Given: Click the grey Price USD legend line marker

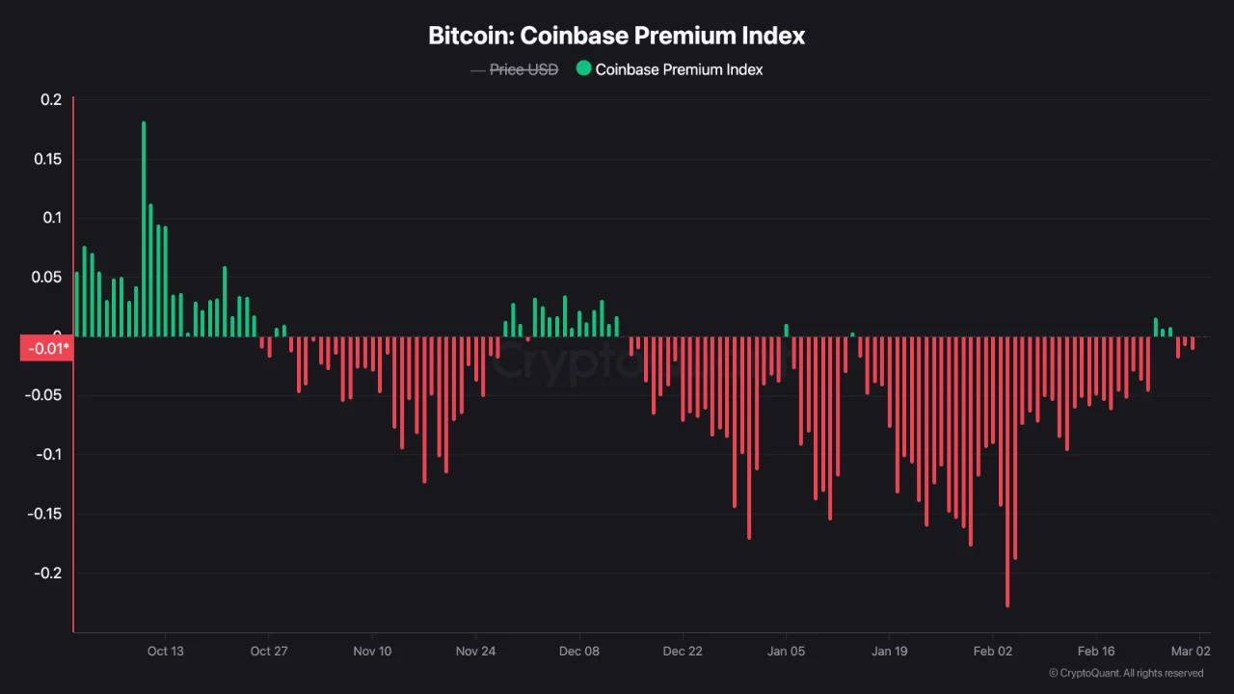Looking at the screenshot, I should point(478,69).
